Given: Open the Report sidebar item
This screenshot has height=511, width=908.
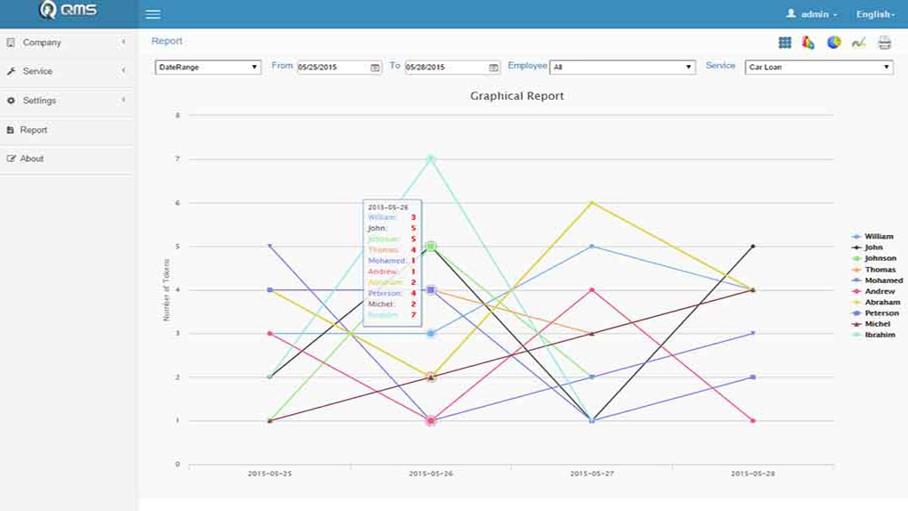Looking at the screenshot, I should tap(69, 130).
